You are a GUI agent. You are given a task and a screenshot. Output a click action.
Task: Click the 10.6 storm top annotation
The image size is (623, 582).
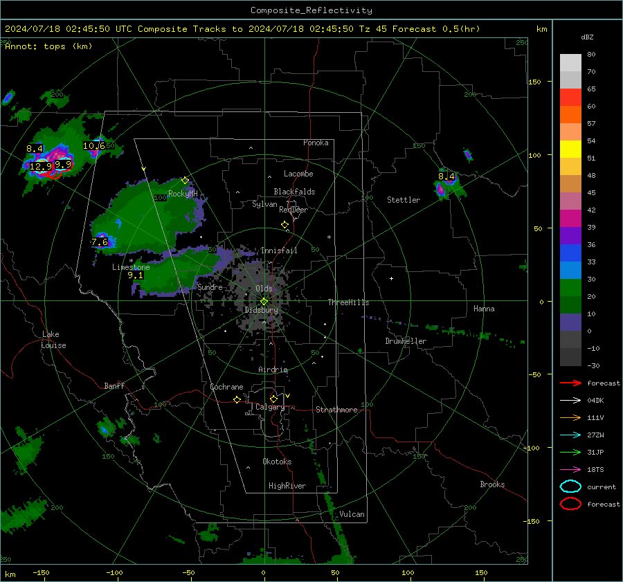point(94,146)
